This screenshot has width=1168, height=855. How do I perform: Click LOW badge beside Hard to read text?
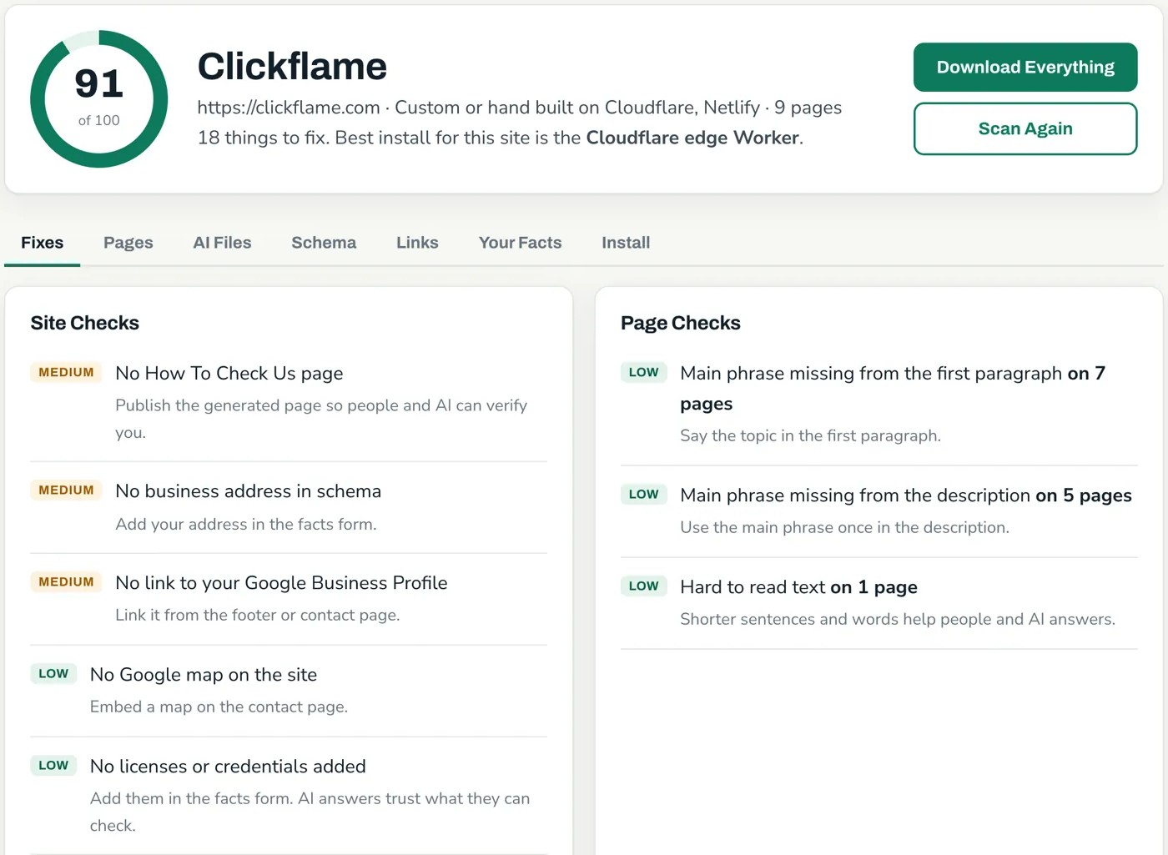click(x=643, y=586)
